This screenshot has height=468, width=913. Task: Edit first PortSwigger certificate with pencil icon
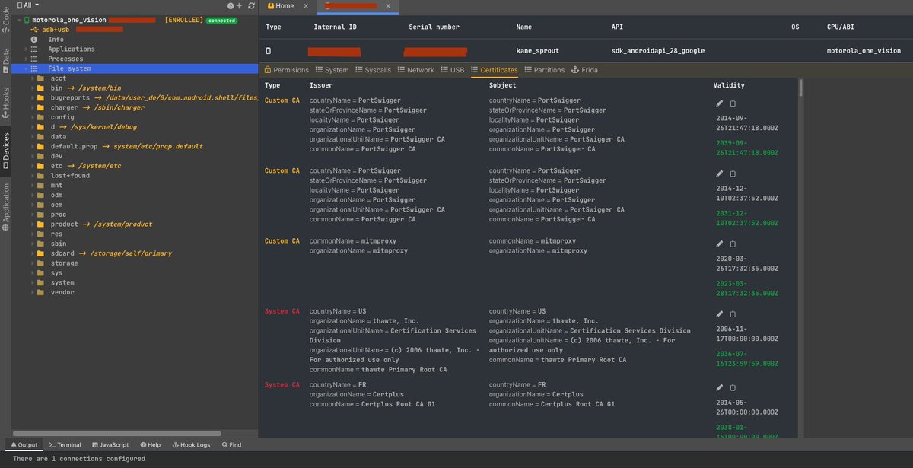coord(720,103)
